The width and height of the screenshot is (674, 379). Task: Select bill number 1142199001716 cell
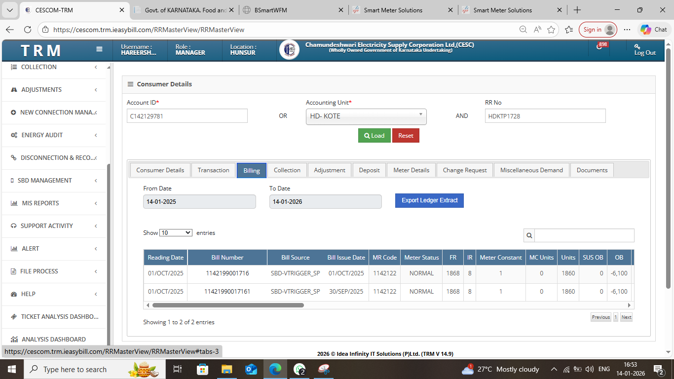coord(227,273)
